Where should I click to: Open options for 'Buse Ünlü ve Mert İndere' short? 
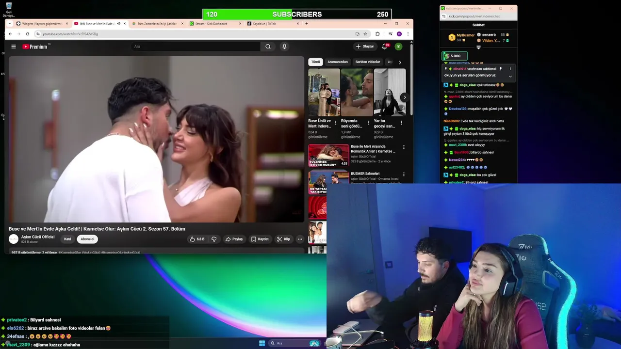click(335, 123)
